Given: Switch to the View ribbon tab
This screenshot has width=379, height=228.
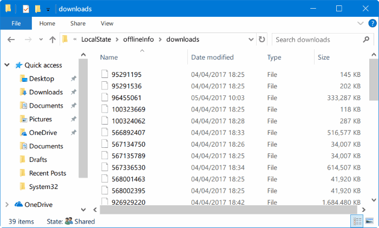Looking at the screenshot, I should (x=107, y=23).
